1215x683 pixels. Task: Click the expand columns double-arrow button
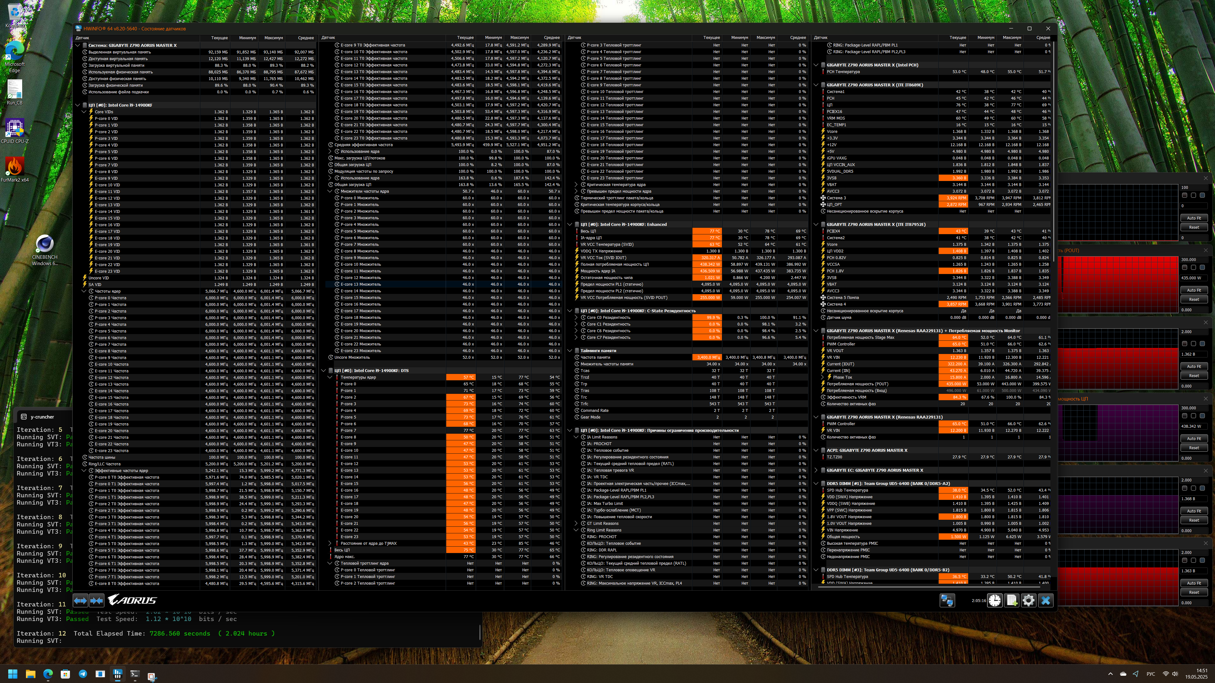pos(80,600)
